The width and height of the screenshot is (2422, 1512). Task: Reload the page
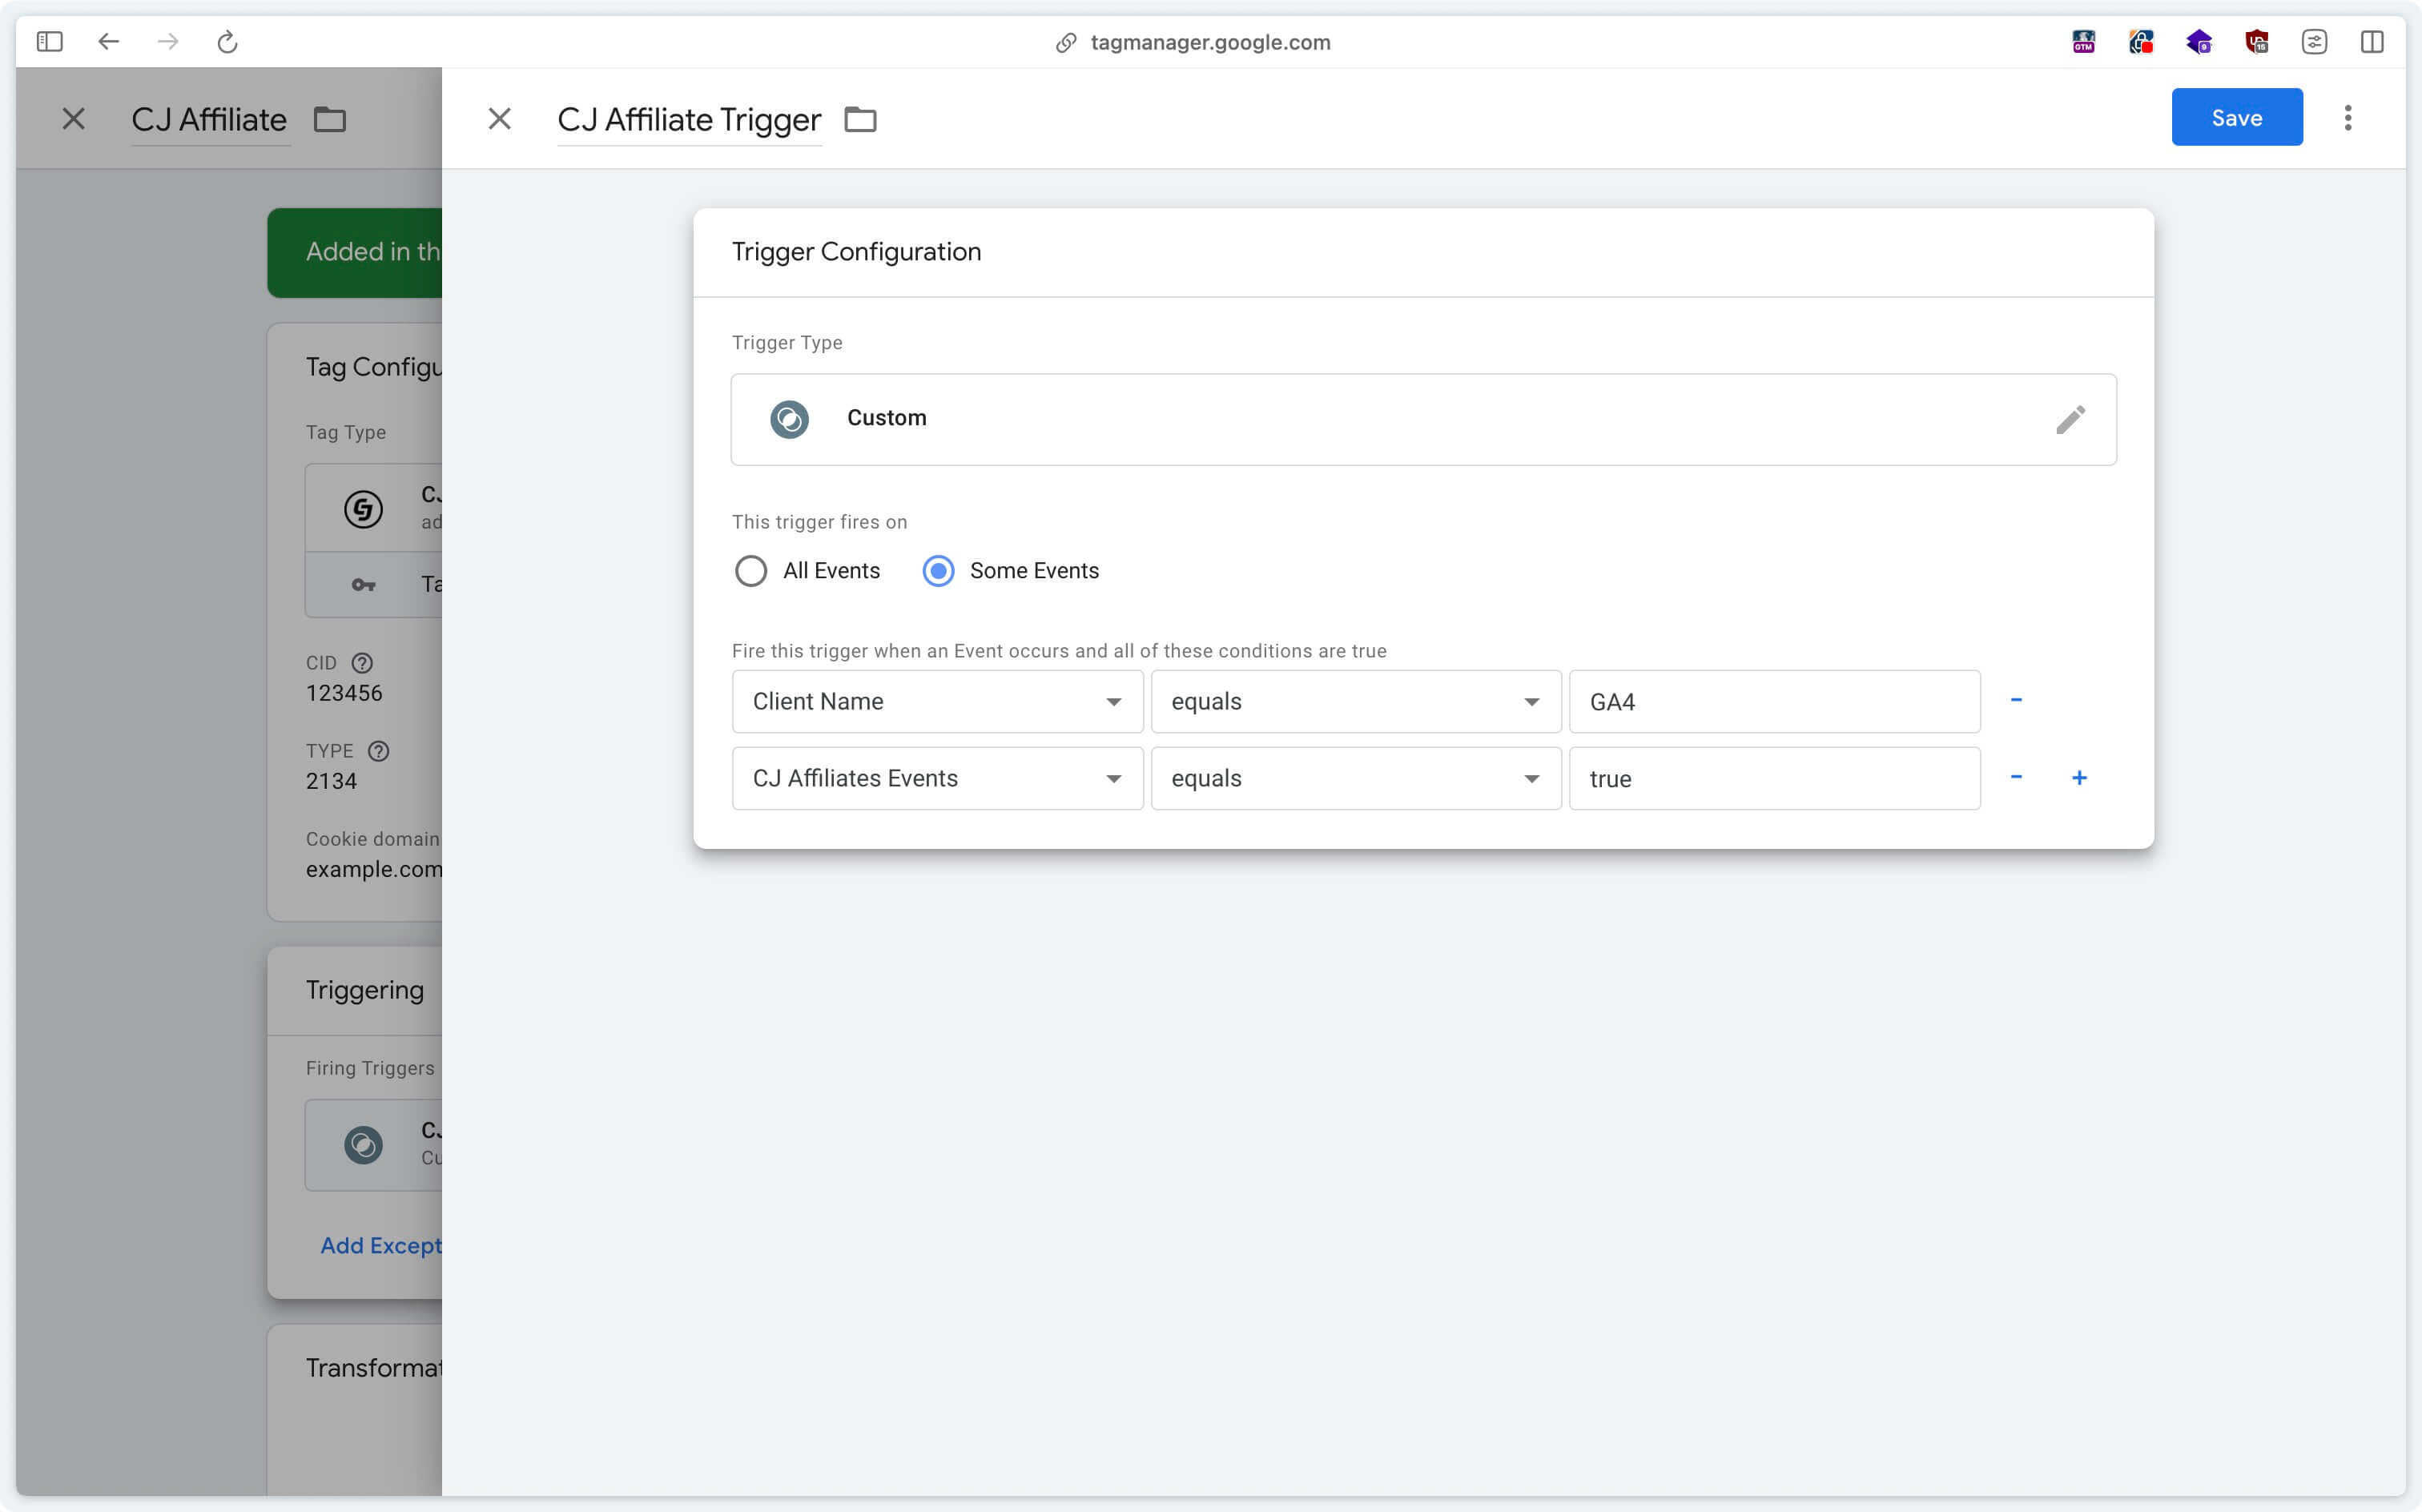click(227, 41)
